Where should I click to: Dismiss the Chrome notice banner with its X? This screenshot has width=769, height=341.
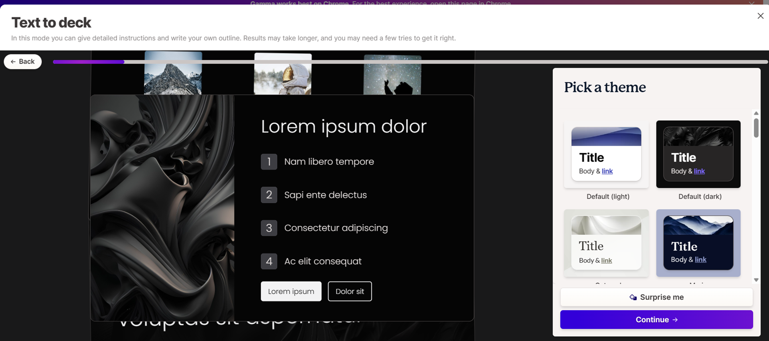coord(751,3)
